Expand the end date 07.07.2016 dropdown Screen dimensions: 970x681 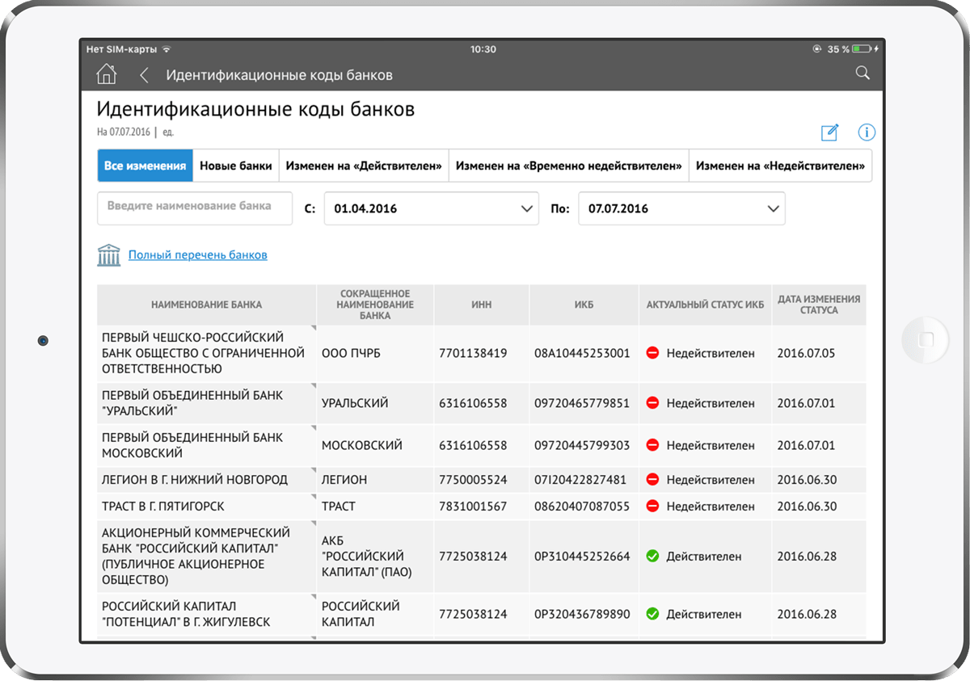click(x=772, y=208)
